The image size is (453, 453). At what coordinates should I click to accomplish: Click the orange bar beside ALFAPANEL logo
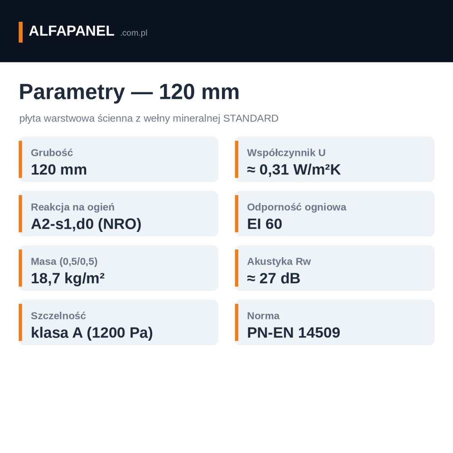(20, 32)
